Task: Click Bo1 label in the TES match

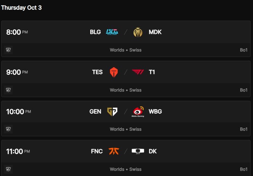Action: (243, 90)
